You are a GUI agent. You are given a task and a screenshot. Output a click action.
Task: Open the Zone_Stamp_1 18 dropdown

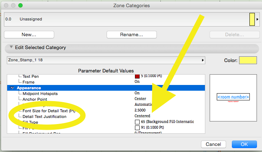tap(106, 60)
